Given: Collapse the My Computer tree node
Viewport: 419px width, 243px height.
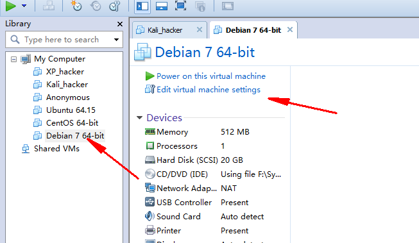Looking at the screenshot, I should pos(13,59).
